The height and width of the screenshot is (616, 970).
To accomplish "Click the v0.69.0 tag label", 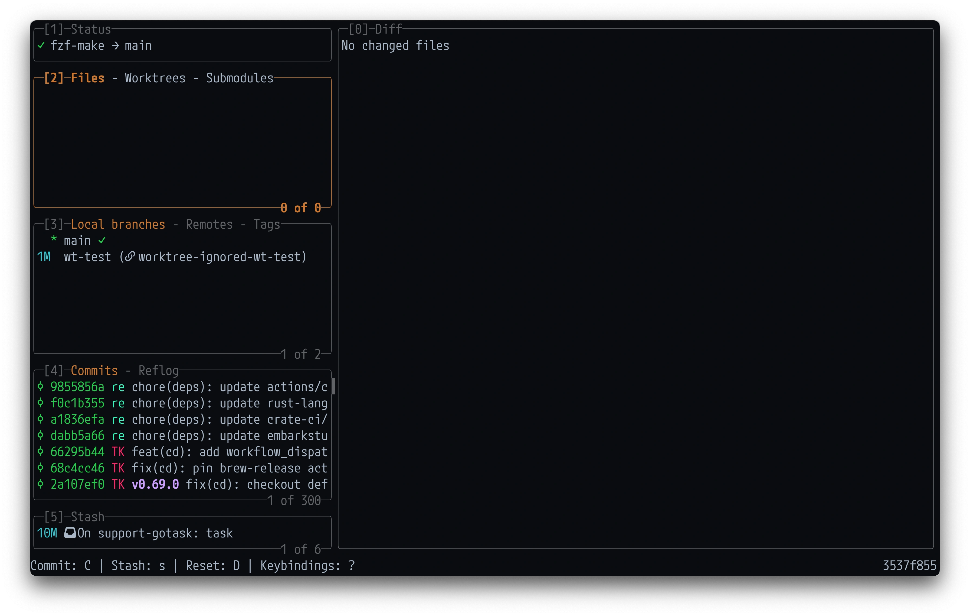I will click(155, 484).
